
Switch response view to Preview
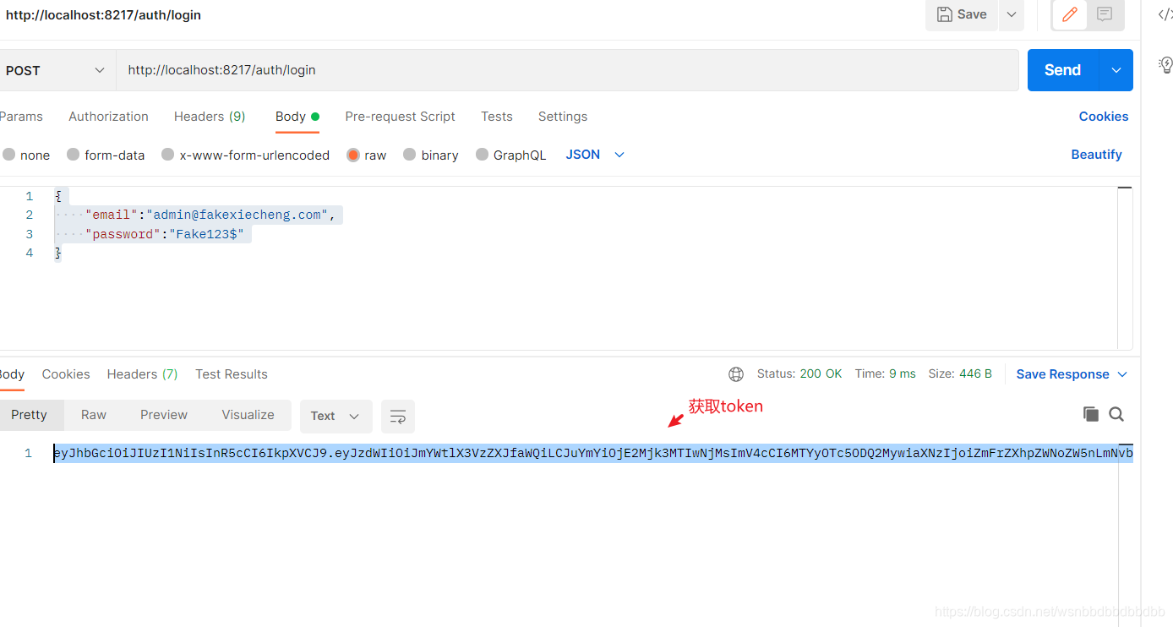click(x=164, y=415)
